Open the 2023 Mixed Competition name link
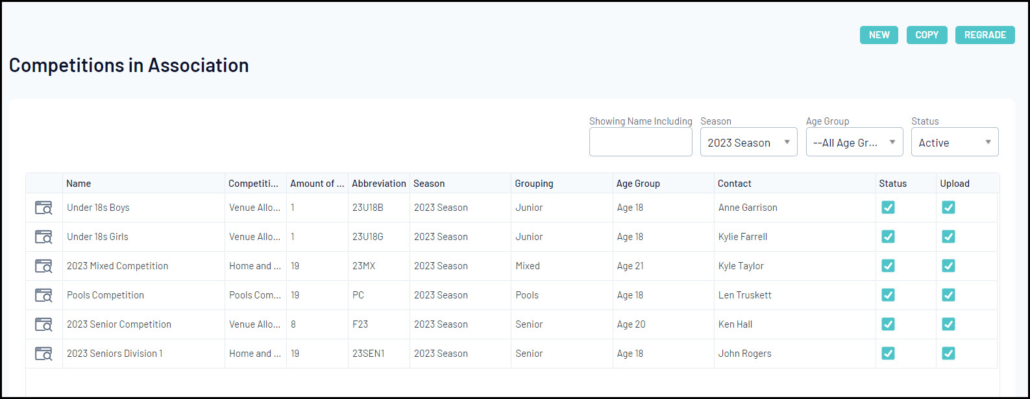Image resolution: width=1030 pixels, height=399 pixels. click(x=117, y=266)
